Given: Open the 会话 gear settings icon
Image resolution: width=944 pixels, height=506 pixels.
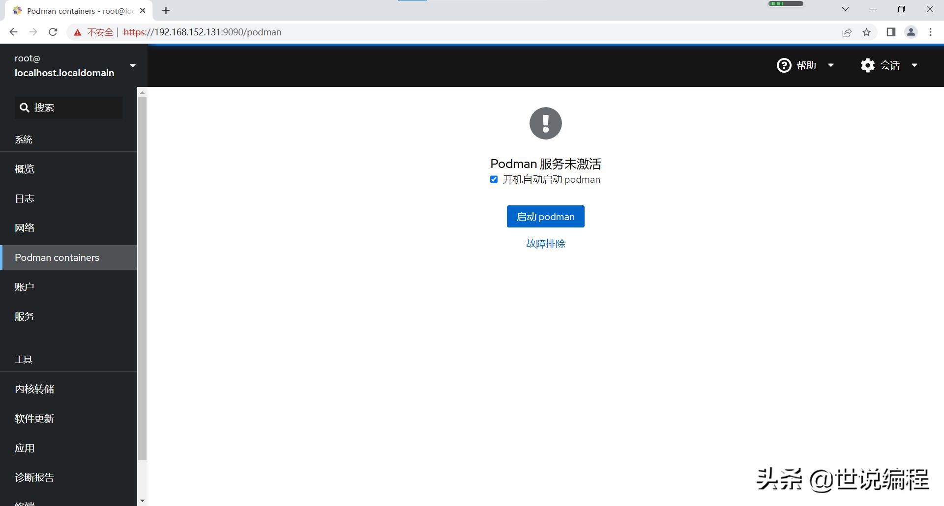Looking at the screenshot, I should point(868,65).
